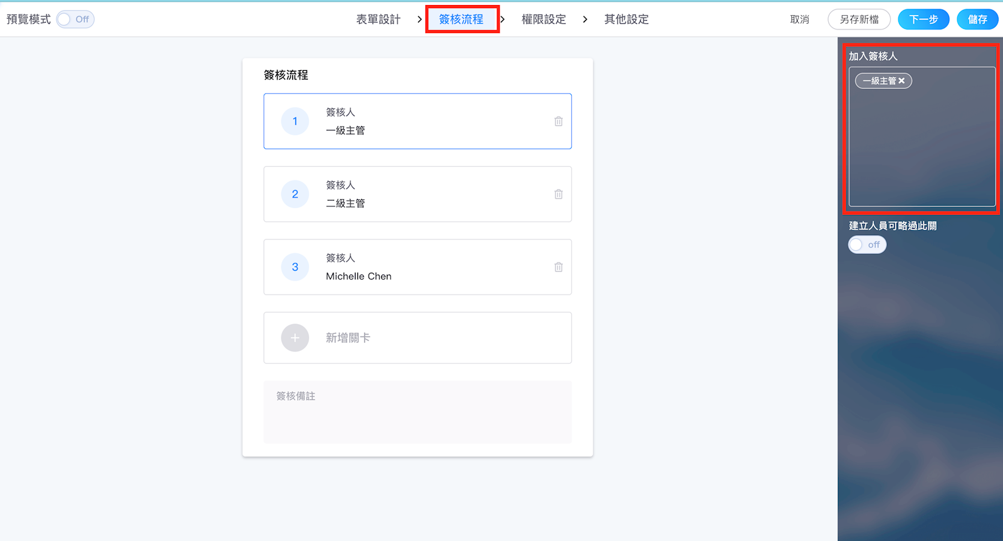Screen dimensions: 1003x541
Task: Go to the 其他設定 tab
Action: click(626, 19)
